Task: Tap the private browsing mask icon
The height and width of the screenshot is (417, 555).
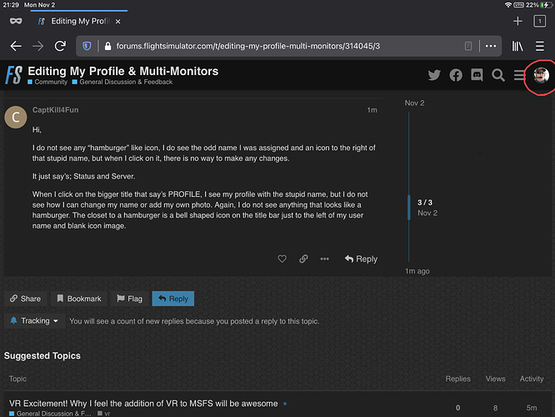Action: tap(16, 21)
